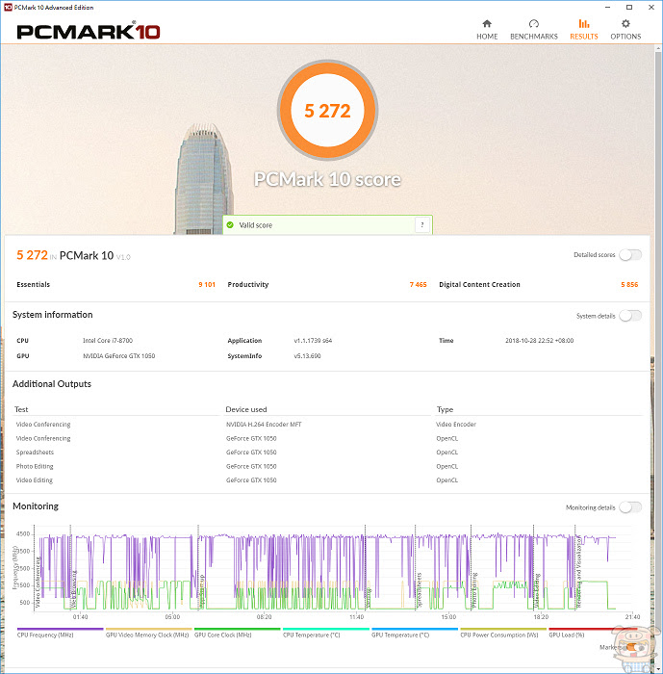Toggle GPU Temperature legend entry
The height and width of the screenshot is (674, 663).
coord(414,633)
